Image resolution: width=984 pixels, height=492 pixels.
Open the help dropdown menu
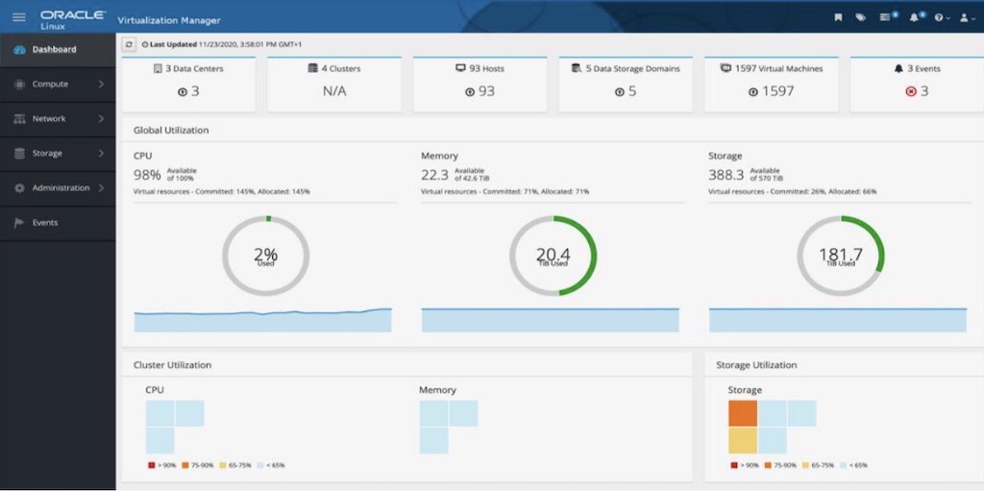point(941,17)
